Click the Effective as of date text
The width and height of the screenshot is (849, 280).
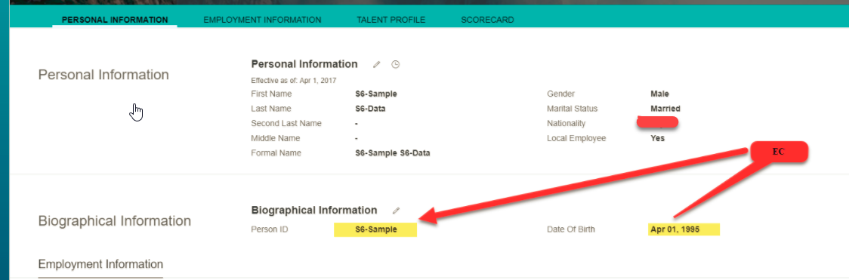[294, 81]
